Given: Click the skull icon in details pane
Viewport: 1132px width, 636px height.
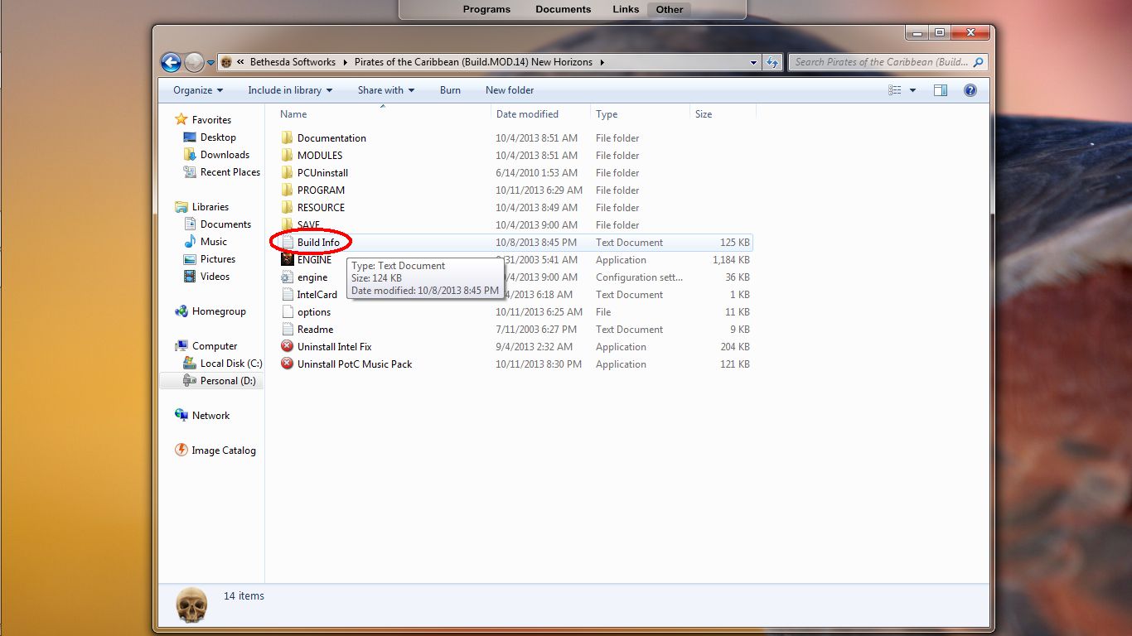Looking at the screenshot, I should (x=192, y=605).
